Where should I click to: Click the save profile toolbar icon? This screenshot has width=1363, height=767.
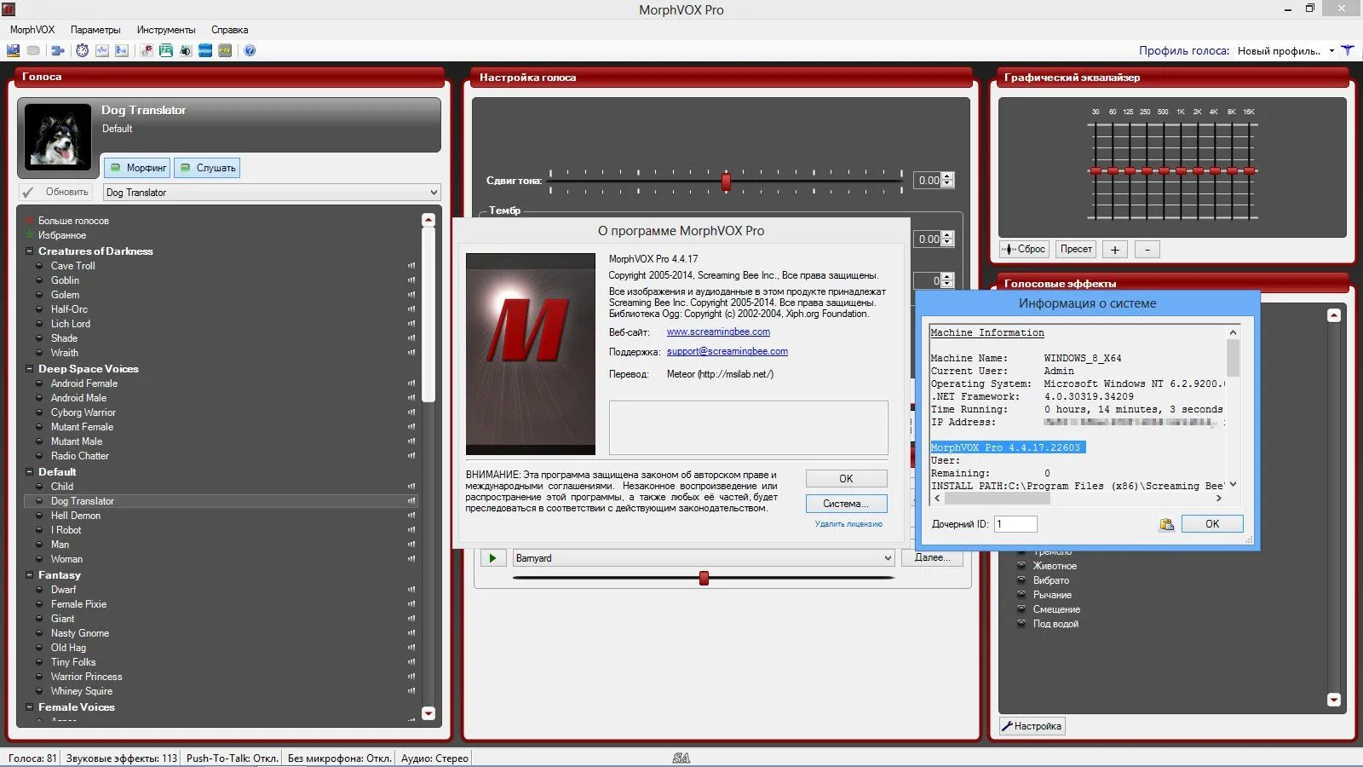pos(13,50)
